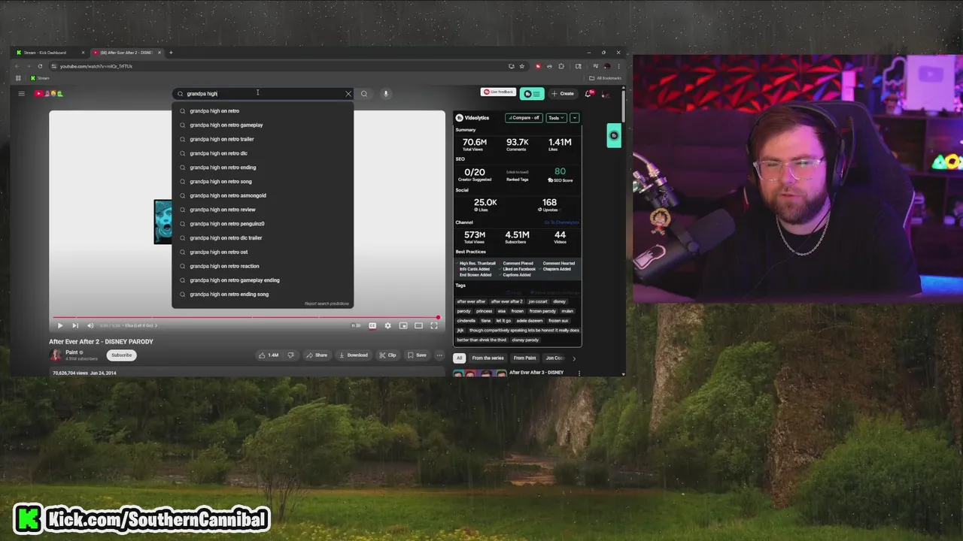Select suggestion 'grandpa high on retro review'
The image size is (963, 541).
point(263,210)
